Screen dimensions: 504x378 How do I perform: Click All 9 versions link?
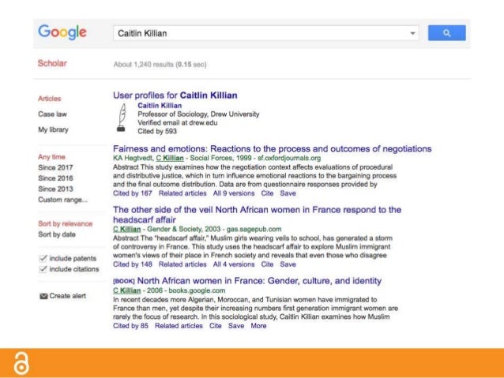click(x=234, y=193)
